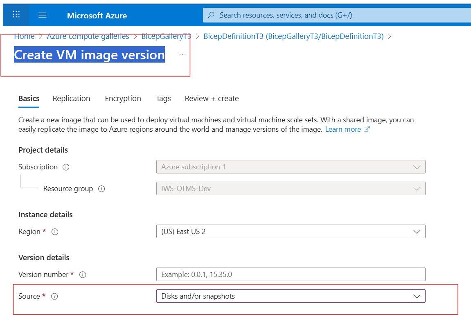Select the Basics tab
471x315 pixels.
pyautogui.click(x=29, y=99)
